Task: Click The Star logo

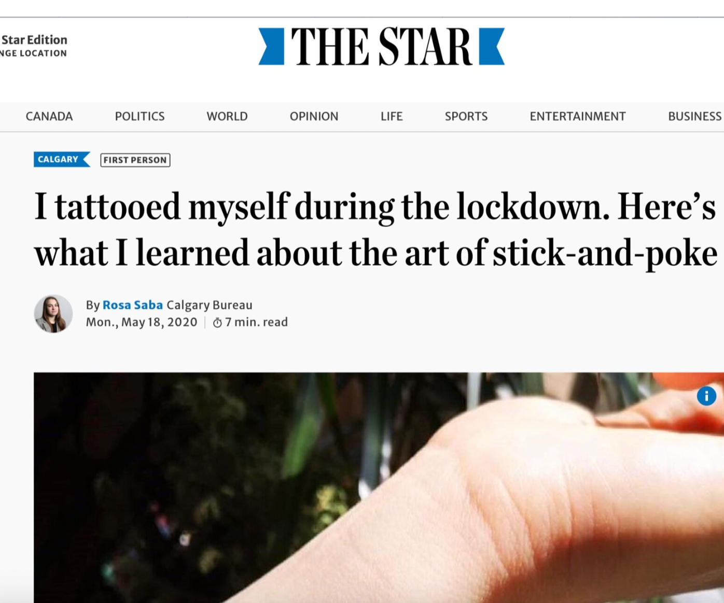Action: click(x=381, y=47)
